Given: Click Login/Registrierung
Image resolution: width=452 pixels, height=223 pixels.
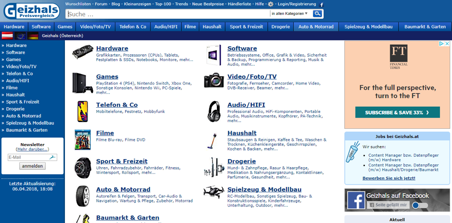Looking at the screenshot, I should pyautogui.click(x=297, y=4).
